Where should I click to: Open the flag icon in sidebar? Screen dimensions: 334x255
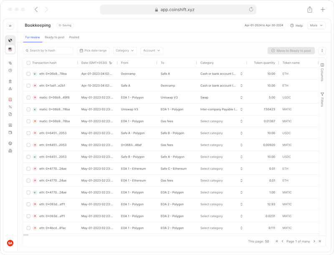10,49
